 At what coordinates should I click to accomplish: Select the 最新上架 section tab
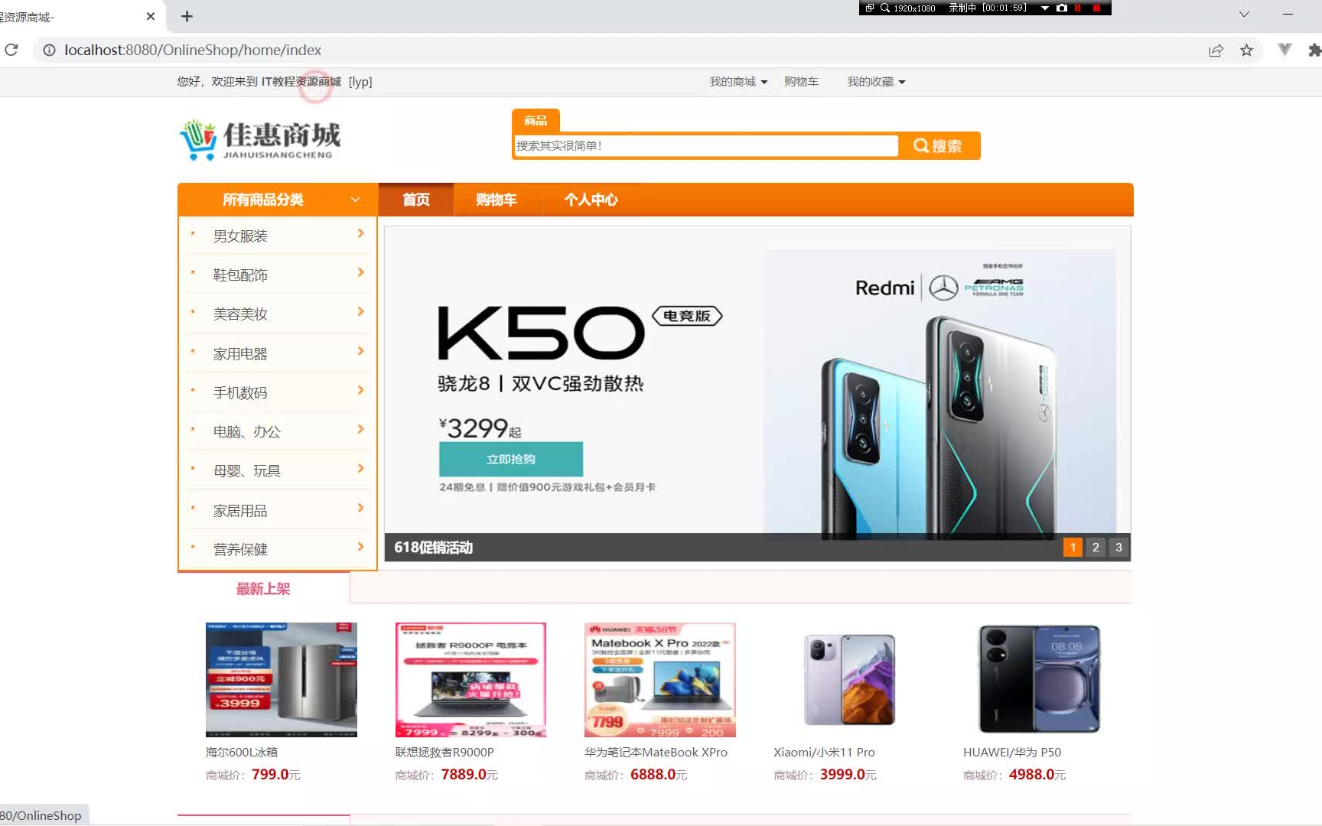coord(263,588)
